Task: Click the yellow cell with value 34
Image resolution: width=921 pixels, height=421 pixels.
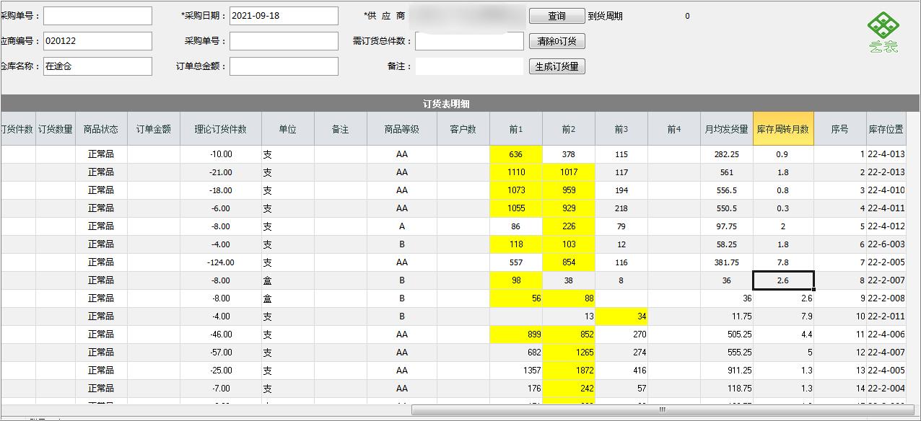Action: click(x=621, y=316)
